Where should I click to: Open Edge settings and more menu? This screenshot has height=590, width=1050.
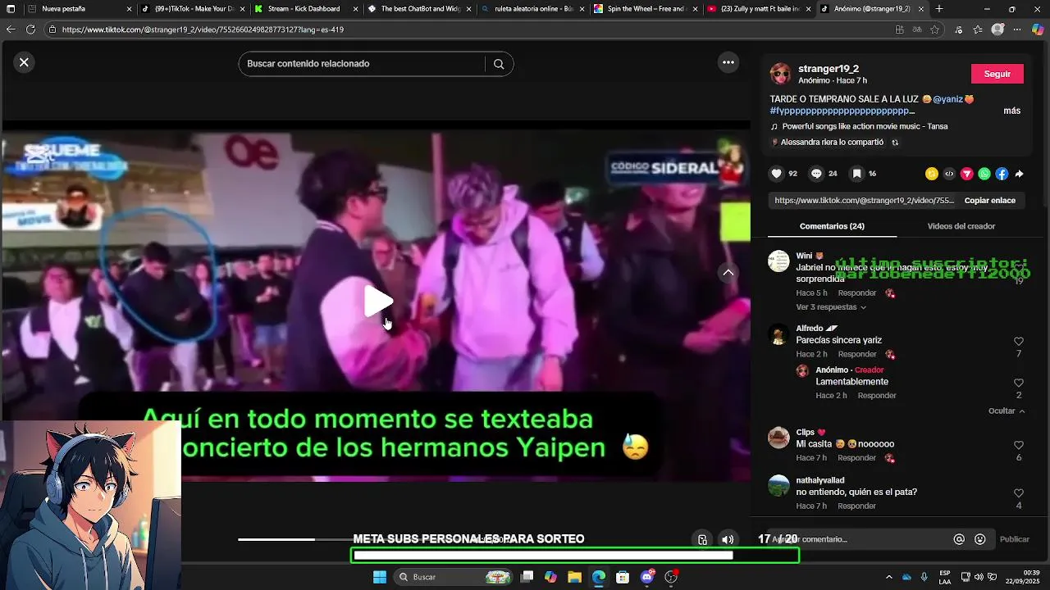pyautogui.click(x=1017, y=29)
